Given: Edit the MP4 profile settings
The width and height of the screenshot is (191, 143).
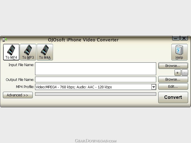Looking at the screenshot, I should 173,87.
